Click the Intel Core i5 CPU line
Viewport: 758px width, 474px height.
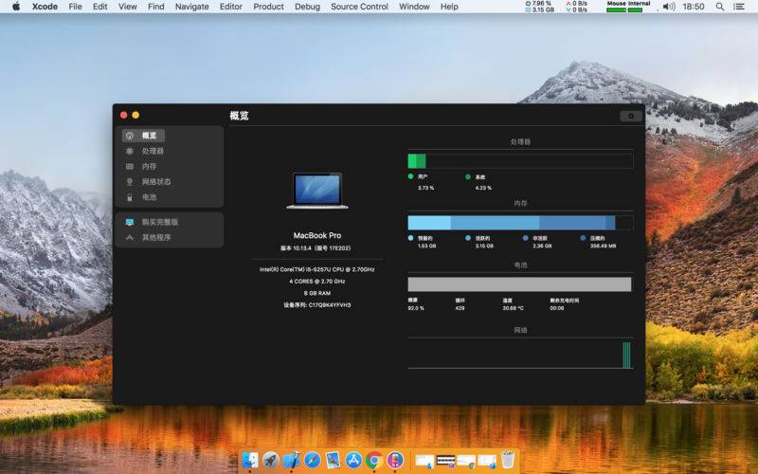[x=317, y=269]
